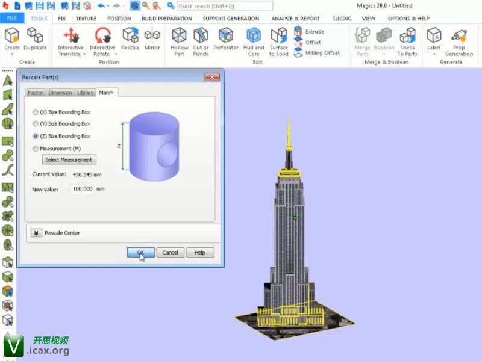482x361 pixels.
Task: Open the redo history dropdown arrow
Action: [x=124, y=6]
